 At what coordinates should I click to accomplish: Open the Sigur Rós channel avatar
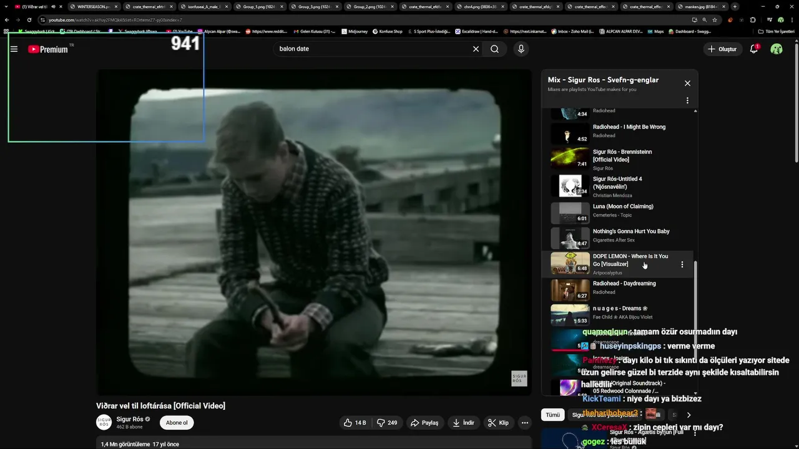coord(104,422)
